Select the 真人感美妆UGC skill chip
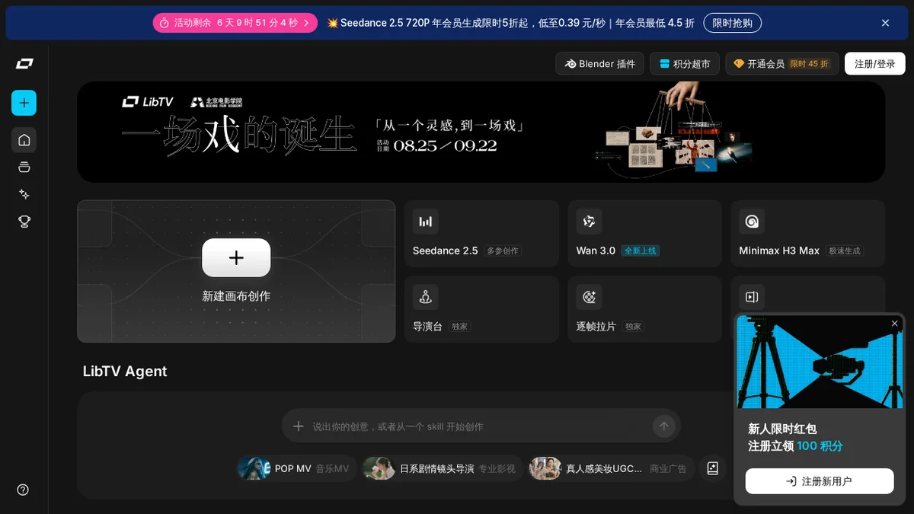 pos(611,468)
